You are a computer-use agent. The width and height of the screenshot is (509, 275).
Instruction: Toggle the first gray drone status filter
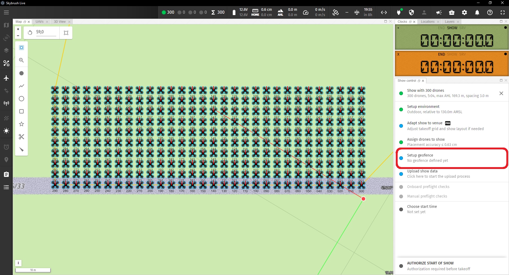[180, 12]
